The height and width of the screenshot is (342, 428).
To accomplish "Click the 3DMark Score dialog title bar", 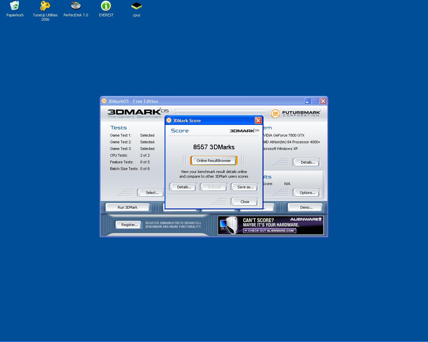I will pyautogui.click(x=213, y=120).
